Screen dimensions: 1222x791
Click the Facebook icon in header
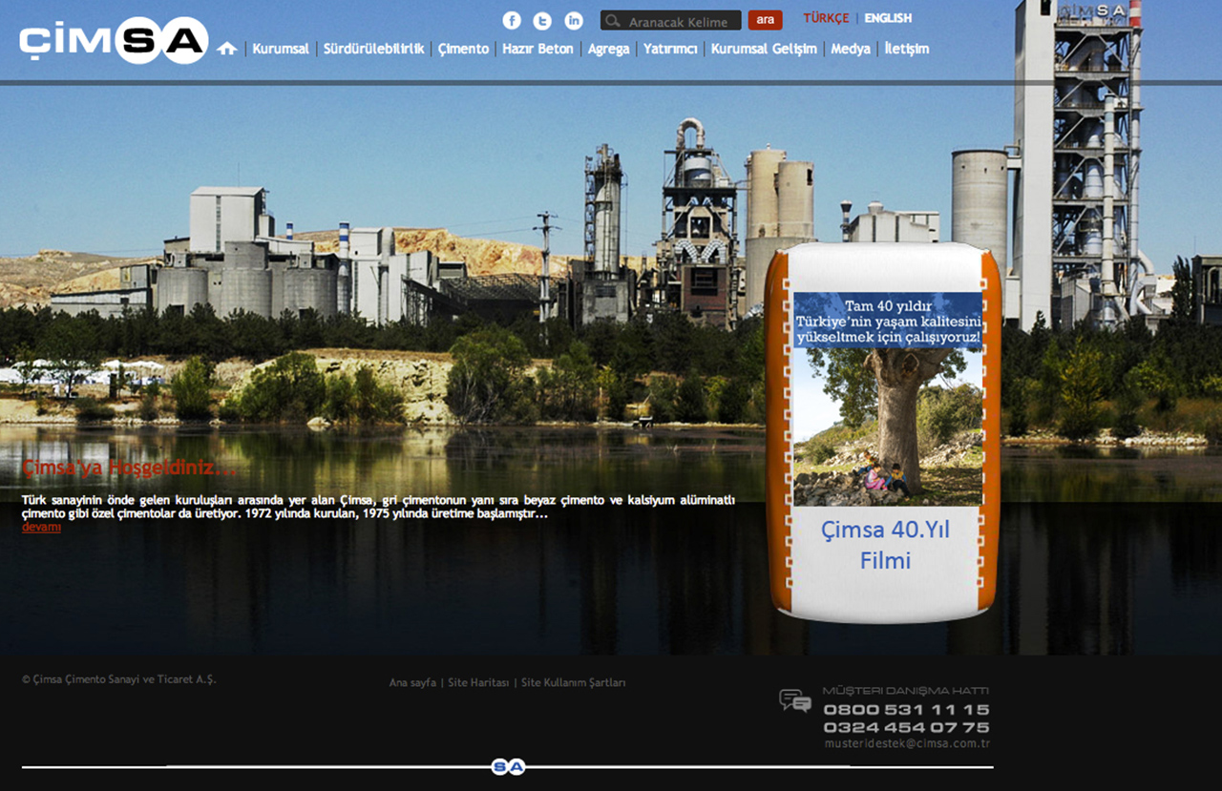[x=512, y=21]
